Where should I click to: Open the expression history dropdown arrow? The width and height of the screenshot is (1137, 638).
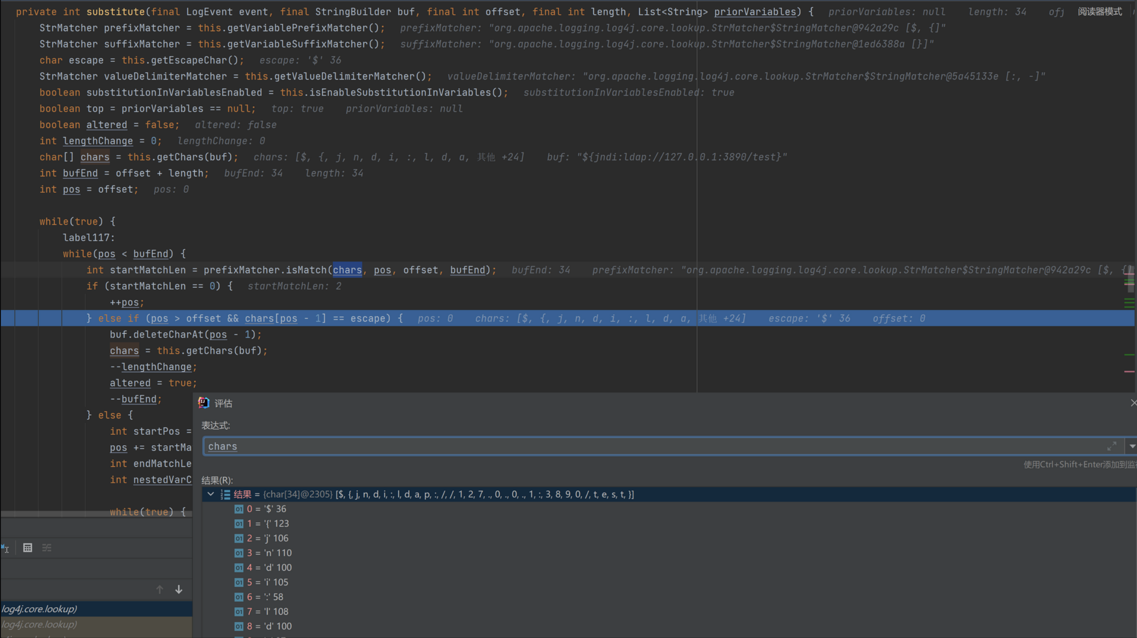(x=1131, y=446)
